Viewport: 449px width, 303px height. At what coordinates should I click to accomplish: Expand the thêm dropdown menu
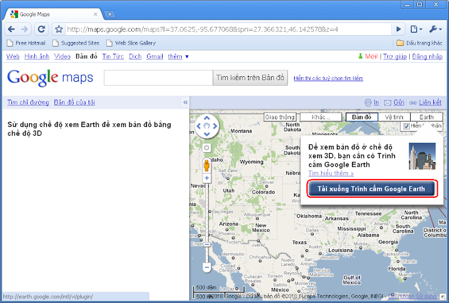pos(178,57)
